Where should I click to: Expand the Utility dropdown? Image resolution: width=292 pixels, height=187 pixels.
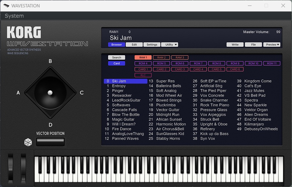point(170,45)
